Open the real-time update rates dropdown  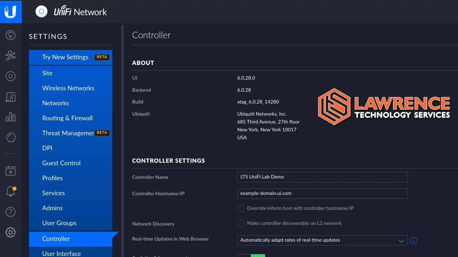click(322, 240)
